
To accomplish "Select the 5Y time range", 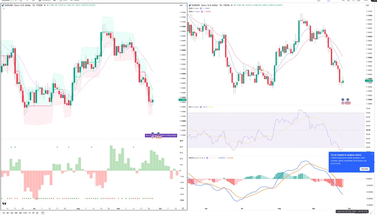I will point(33,213).
